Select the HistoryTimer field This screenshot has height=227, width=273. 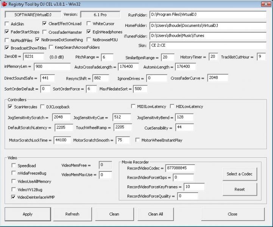(x=213, y=57)
